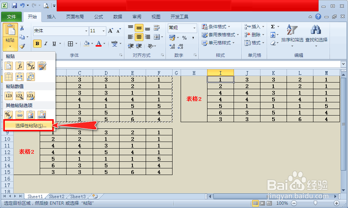Select the Paste as Picture icon

point(31,115)
